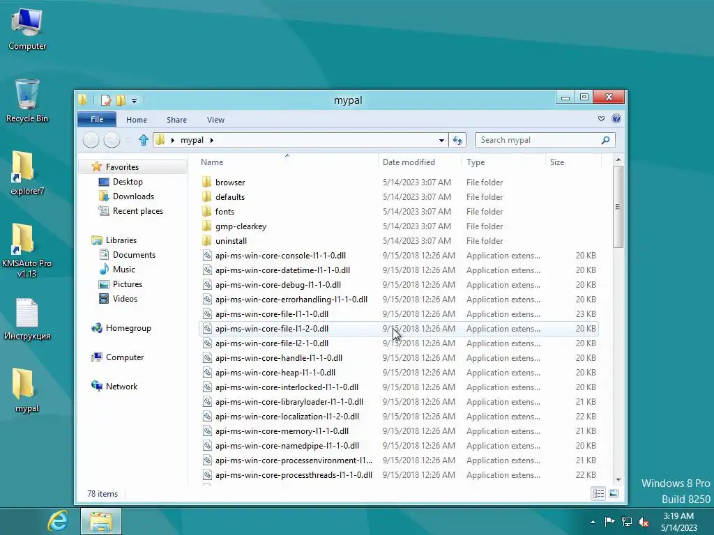Sort by the Name column header
This screenshot has height=535, width=714.
coord(289,162)
